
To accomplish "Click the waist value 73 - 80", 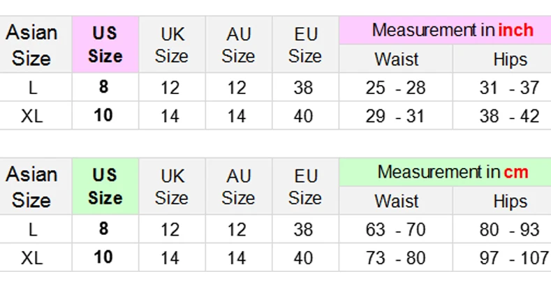I will [x=396, y=258].
